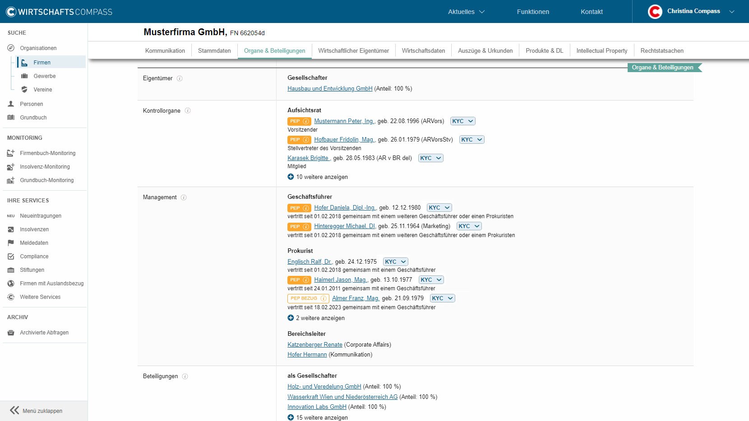Expand 10 weitere anzeigen in Aufsichtsrat
749x421 pixels.
pyautogui.click(x=318, y=177)
